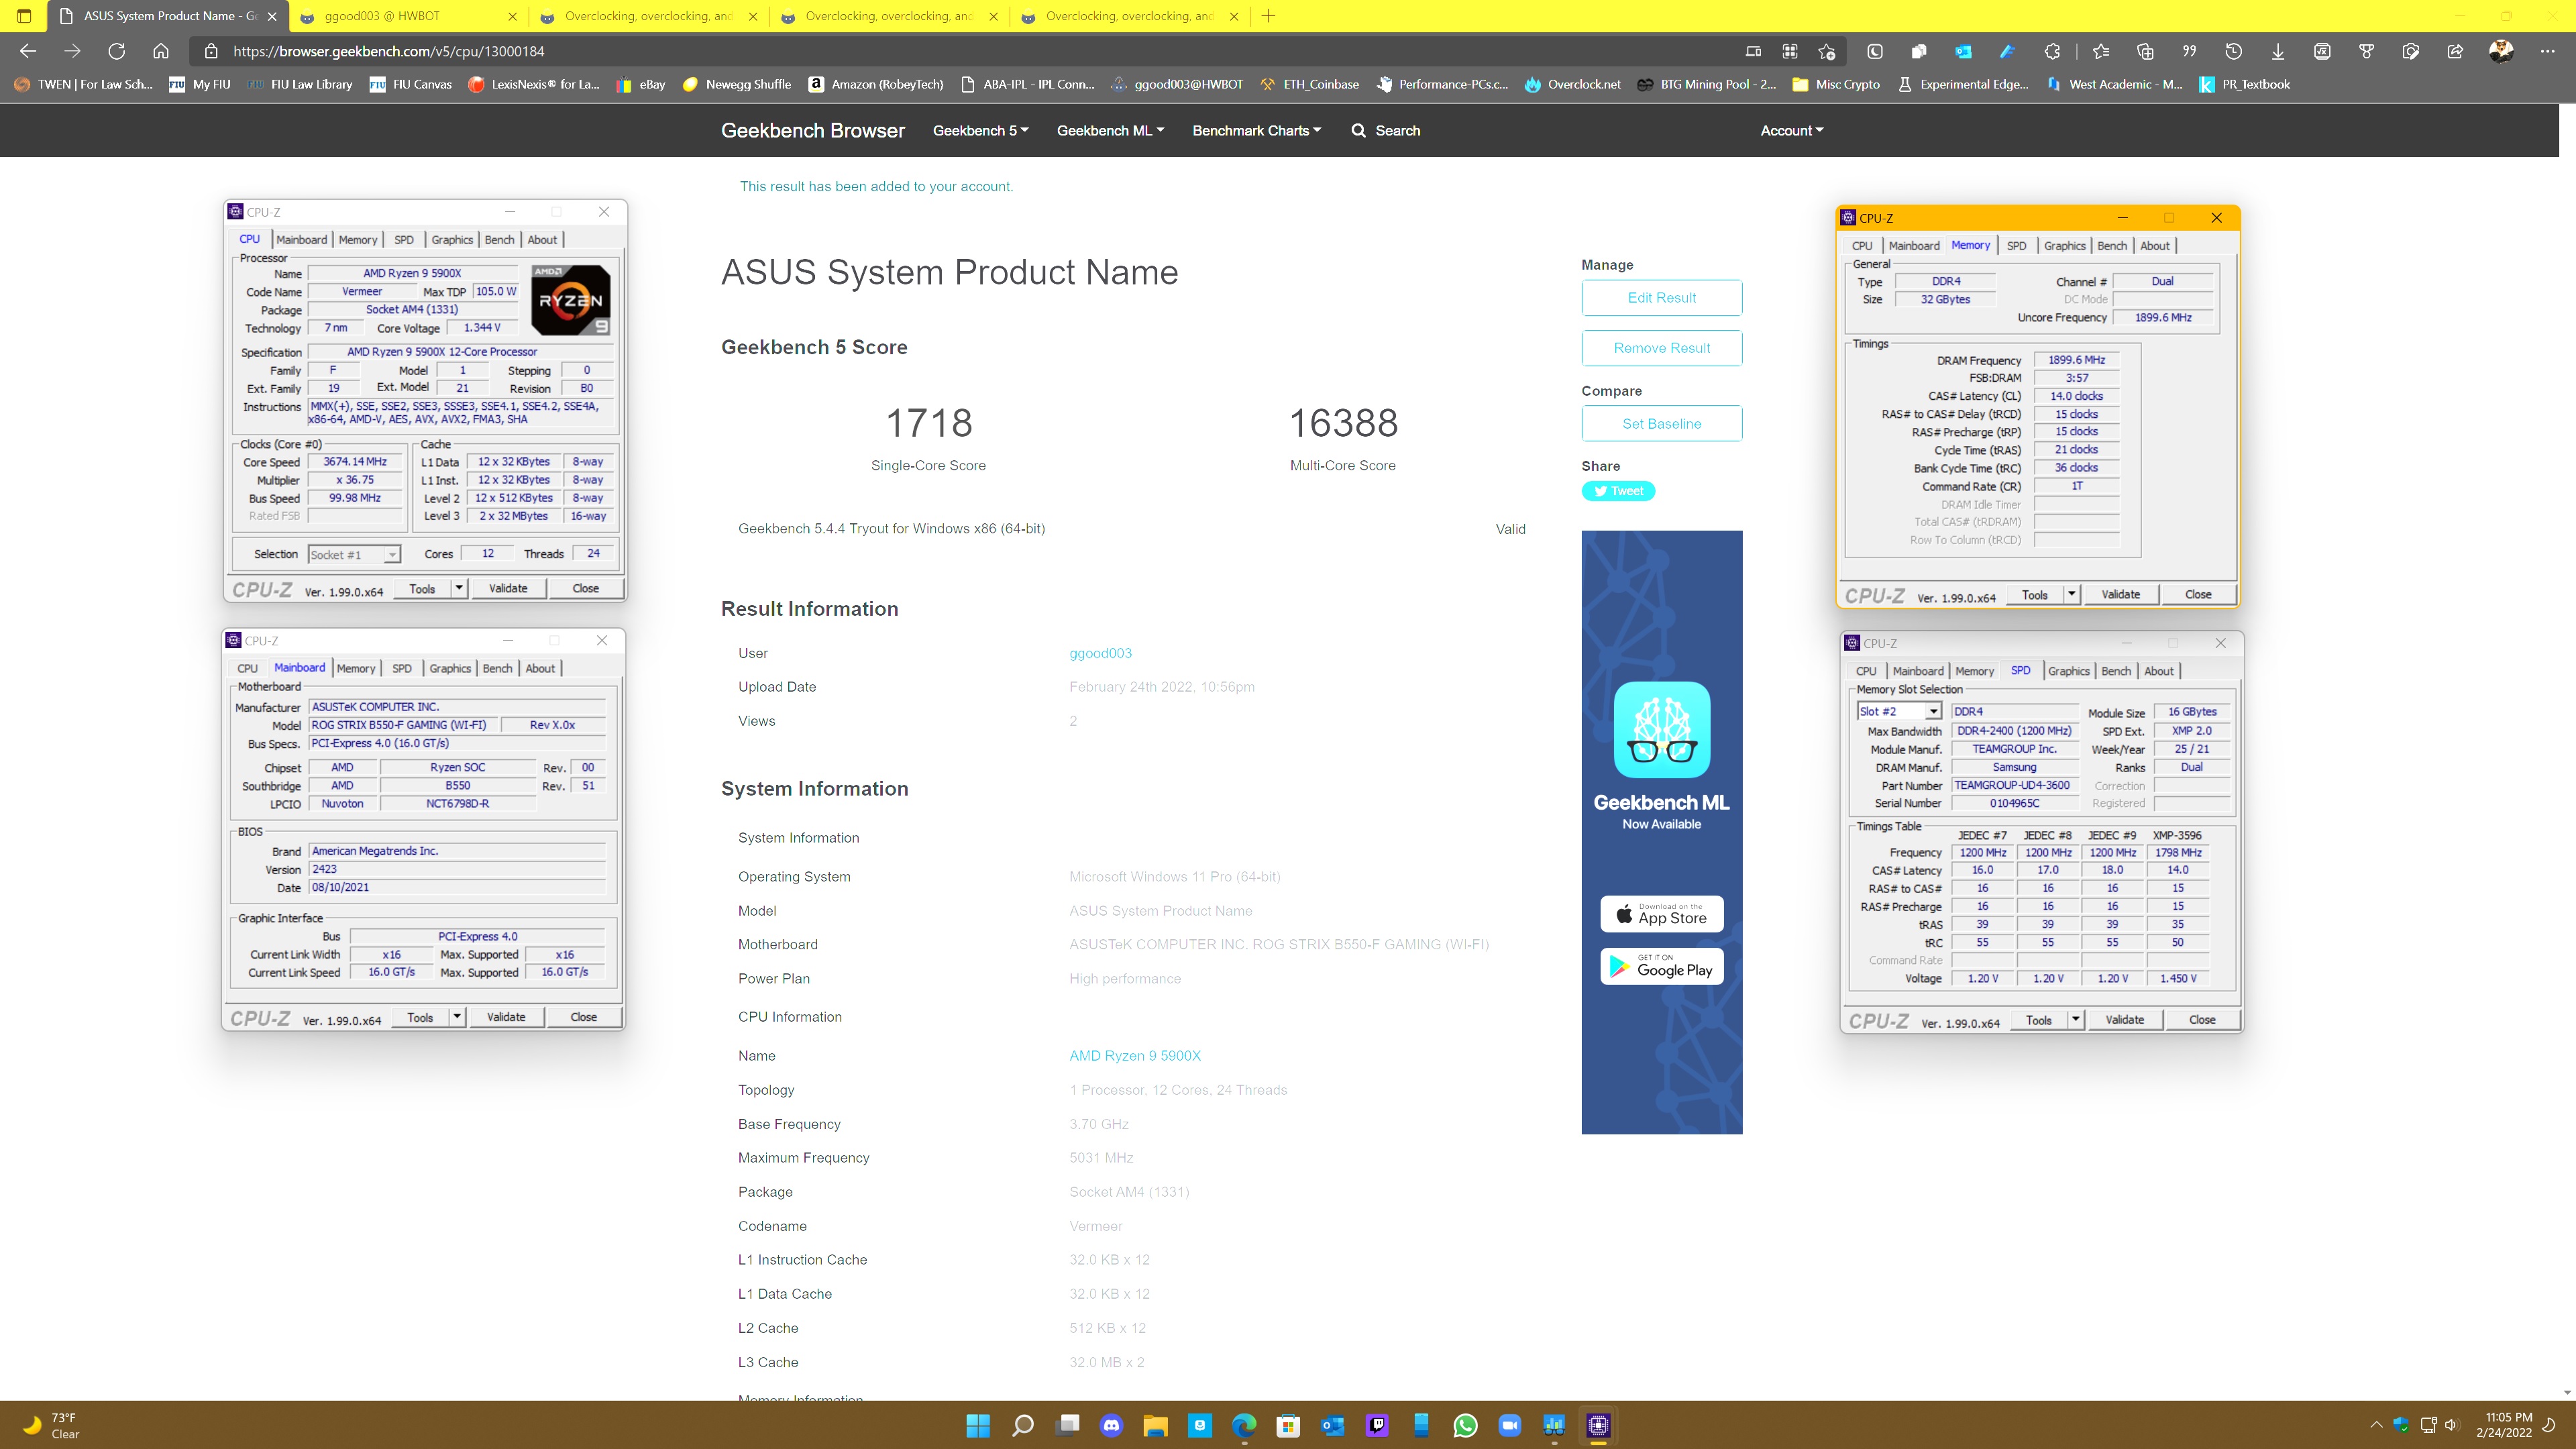Start Web capture camera icon
The height and width of the screenshot is (1449, 2576).
pos(2411,51)
